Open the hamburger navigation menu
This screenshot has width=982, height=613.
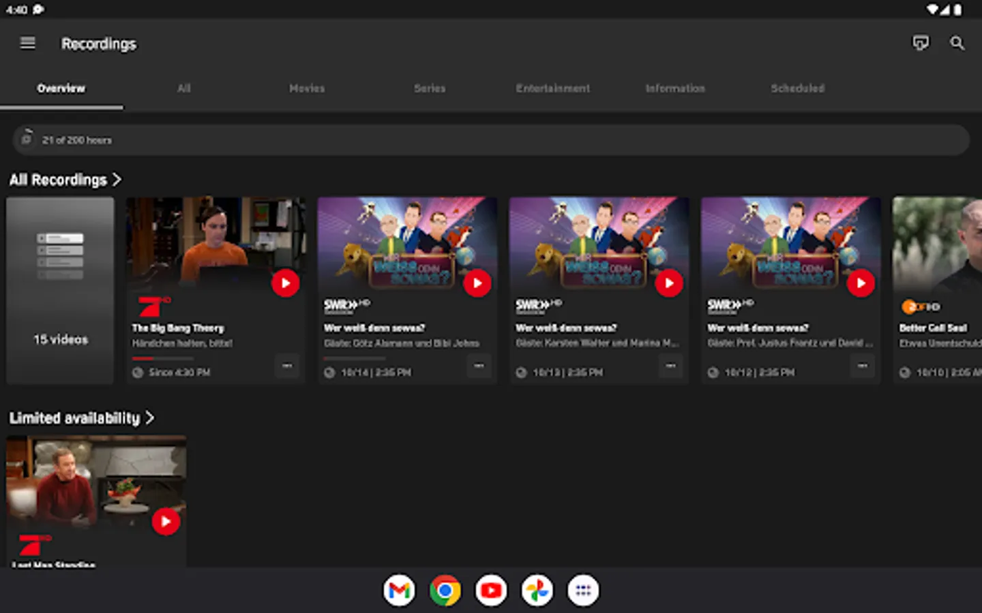[28, 44]
